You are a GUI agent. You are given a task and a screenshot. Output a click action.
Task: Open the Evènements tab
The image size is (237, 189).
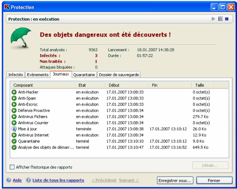click(38, 75)
